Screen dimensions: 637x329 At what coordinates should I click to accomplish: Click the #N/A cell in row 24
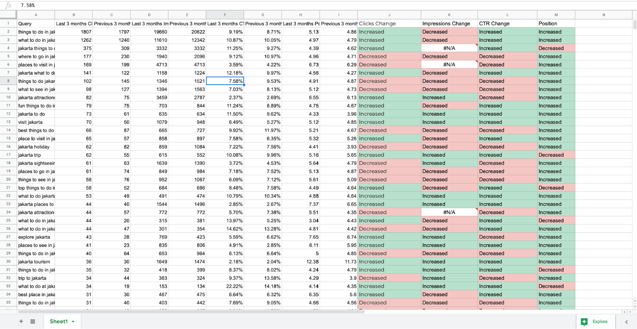(x=449, y=212)
